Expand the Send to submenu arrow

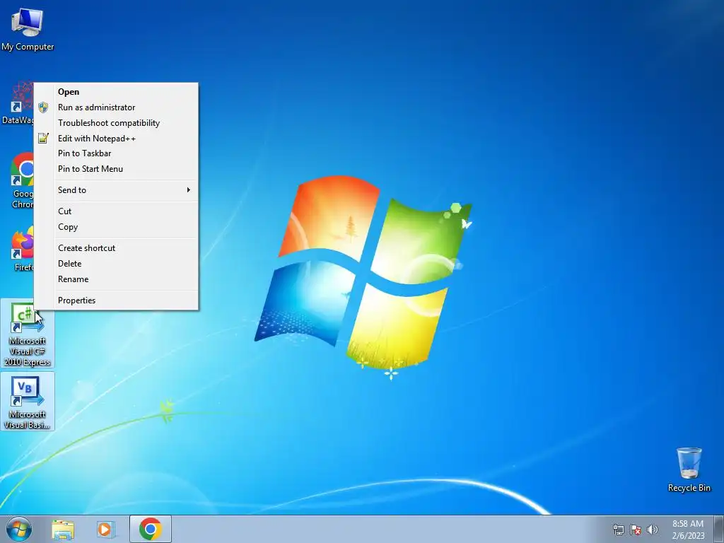point(188,189)
